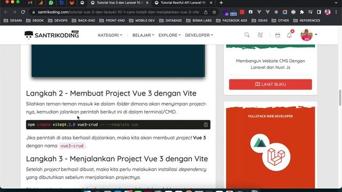Expand the EXPLORE dropdown menu
Viewport: 342px width, 192px height.
click(169, 35)
